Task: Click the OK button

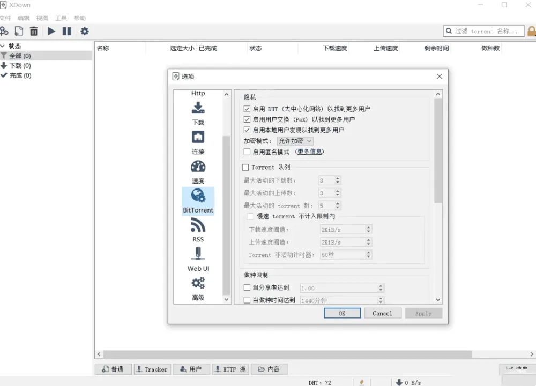Action: 342,313
